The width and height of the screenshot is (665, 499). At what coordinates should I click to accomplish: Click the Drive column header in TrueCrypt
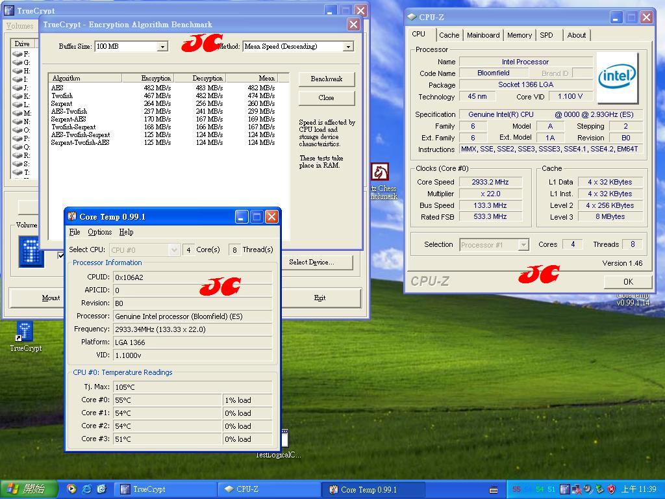pyautogui.click(x=24, y=44)
